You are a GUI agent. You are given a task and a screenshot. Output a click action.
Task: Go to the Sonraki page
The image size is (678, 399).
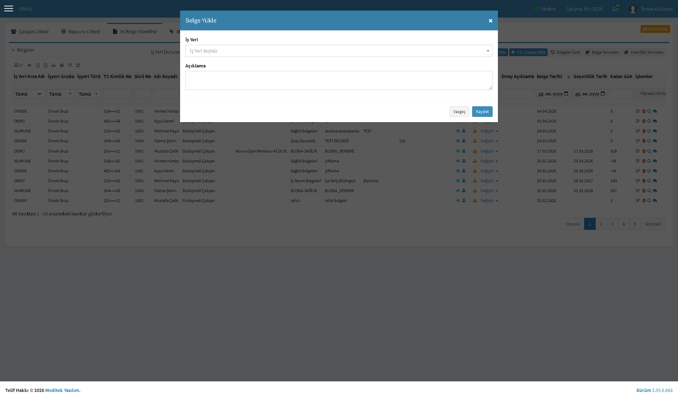(653, 224)
